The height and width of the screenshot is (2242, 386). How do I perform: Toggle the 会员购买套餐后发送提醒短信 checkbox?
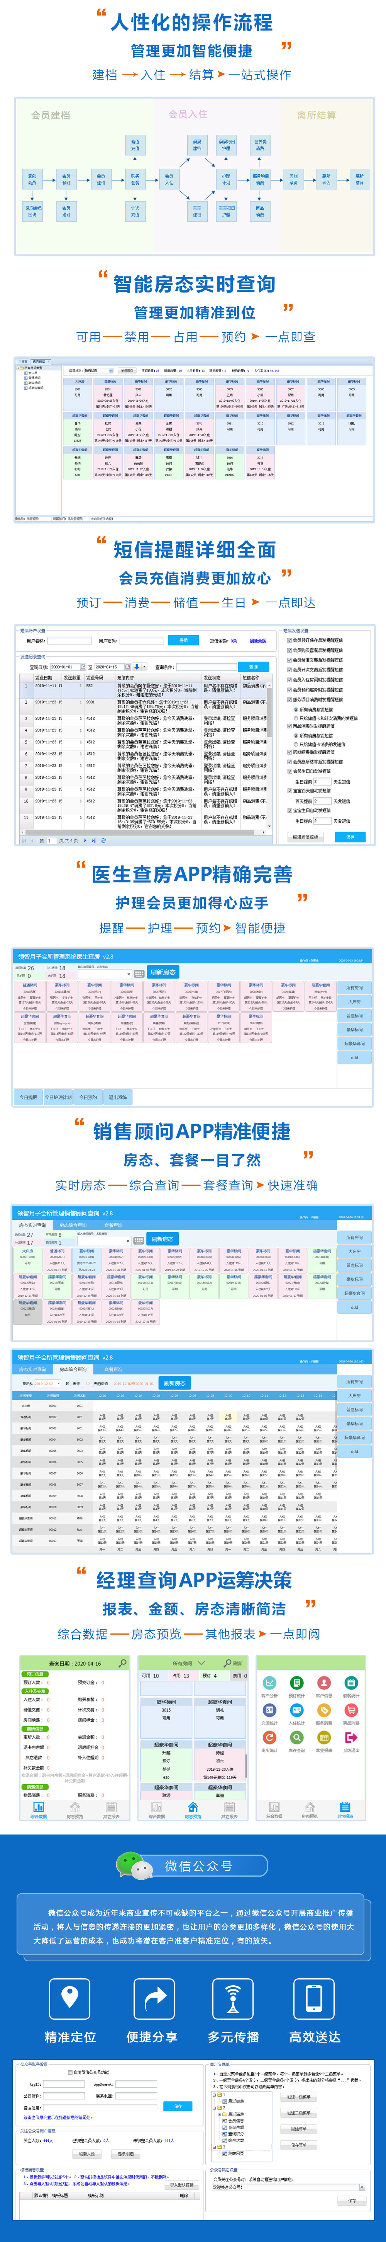pyautogui.click(x=289, y=650)
